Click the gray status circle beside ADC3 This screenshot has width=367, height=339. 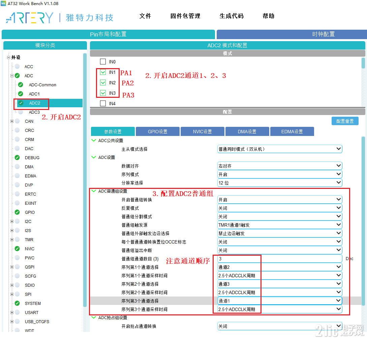tap(21, 112)
